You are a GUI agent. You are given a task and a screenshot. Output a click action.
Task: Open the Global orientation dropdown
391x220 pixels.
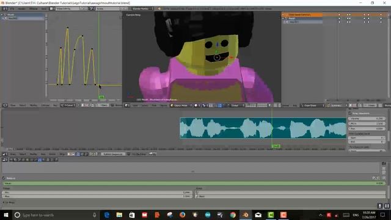click(x=236, y=105)
